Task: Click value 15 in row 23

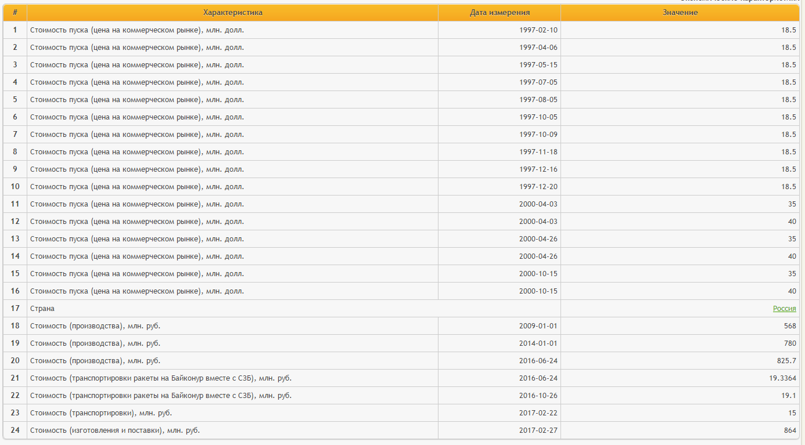Action: pyautogui.click(x=792, y=413)
